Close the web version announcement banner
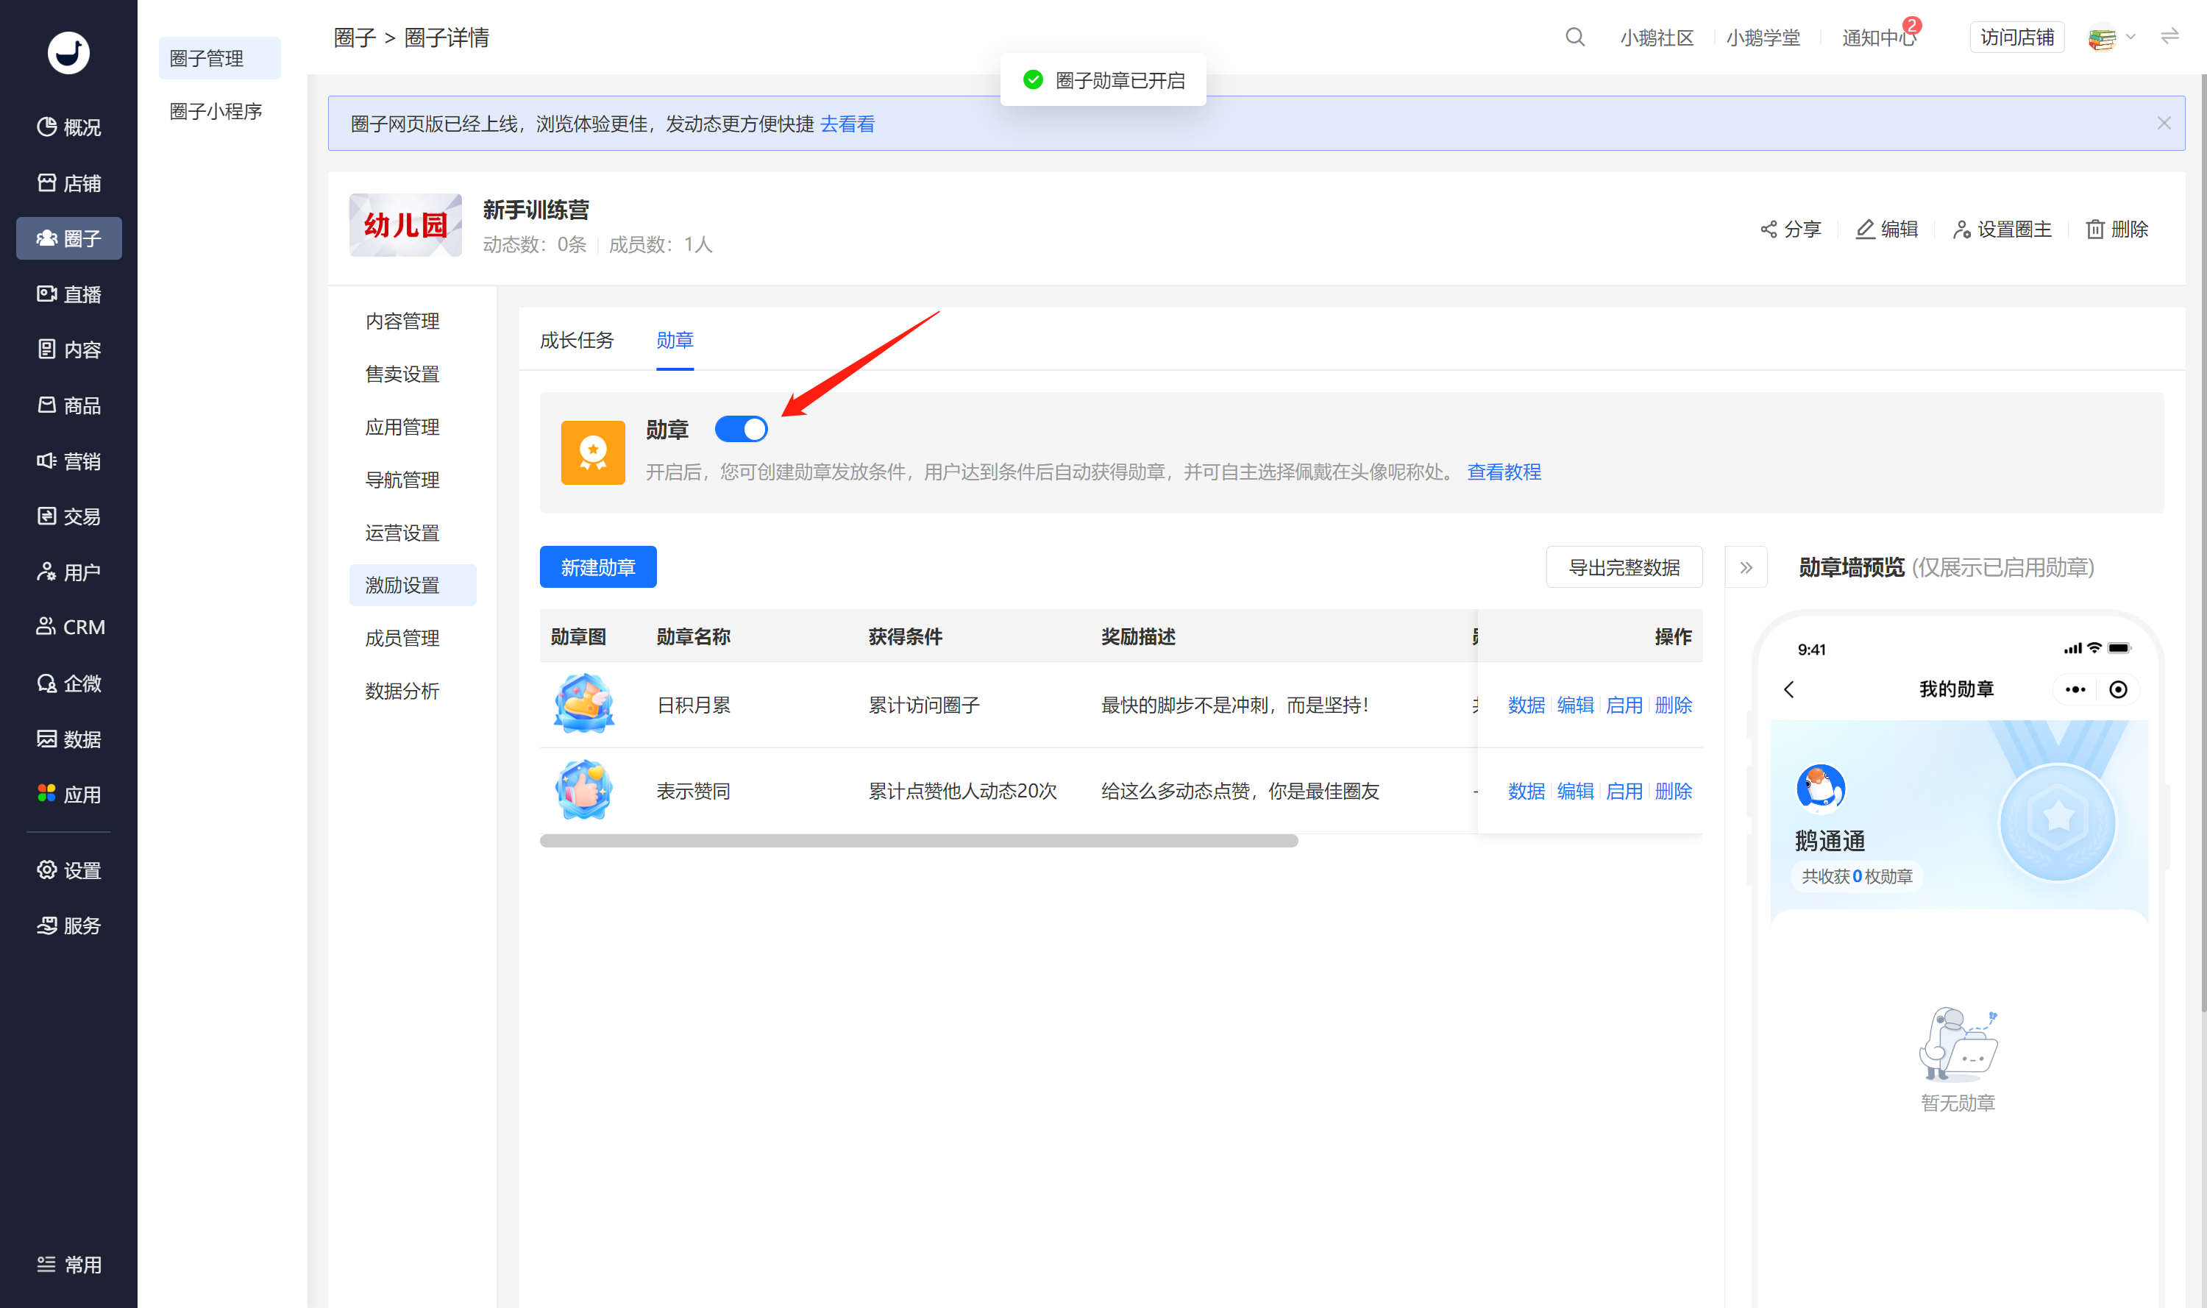 coord(2163,124)
